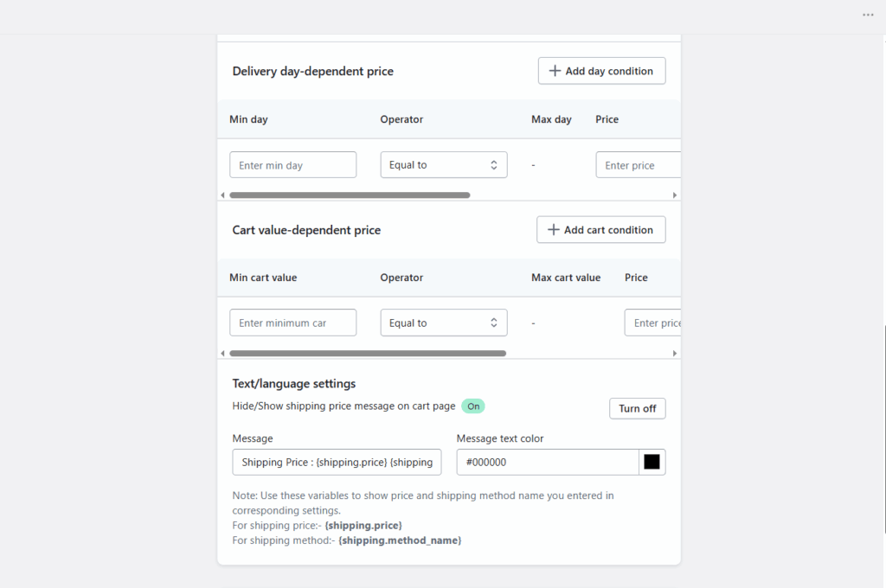Click the message text color hex field
The width and height of the screenshot is (886, 588).
(x=547, y=462)
